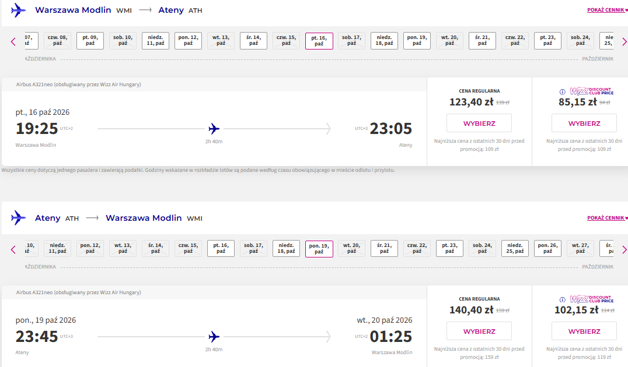Click plane icon beside Warszawa Modlin header

[18, 10]
